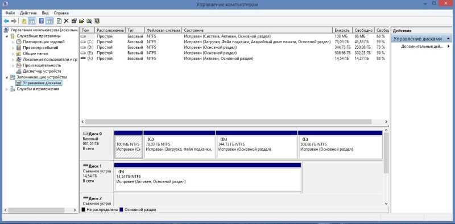Screen dimensions: 455x224
Task: Sort by the Том column header
Action: 88,30
